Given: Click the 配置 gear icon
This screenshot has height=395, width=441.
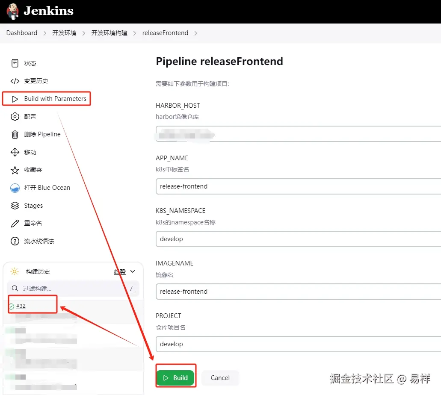Looking at the screenshot, I should point(15,117).
